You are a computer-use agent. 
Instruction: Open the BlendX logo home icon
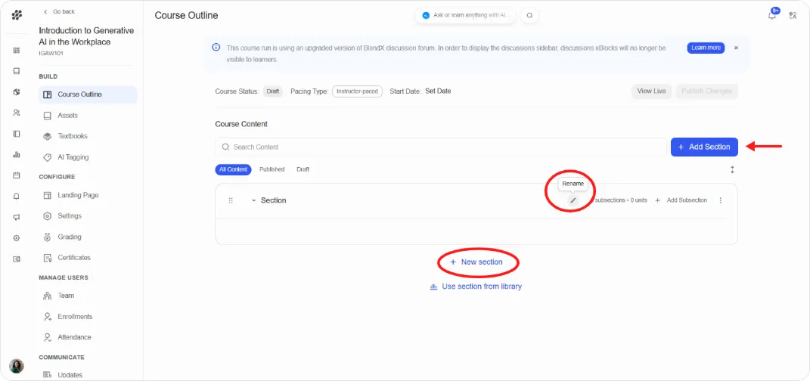(x=17, y=15)
